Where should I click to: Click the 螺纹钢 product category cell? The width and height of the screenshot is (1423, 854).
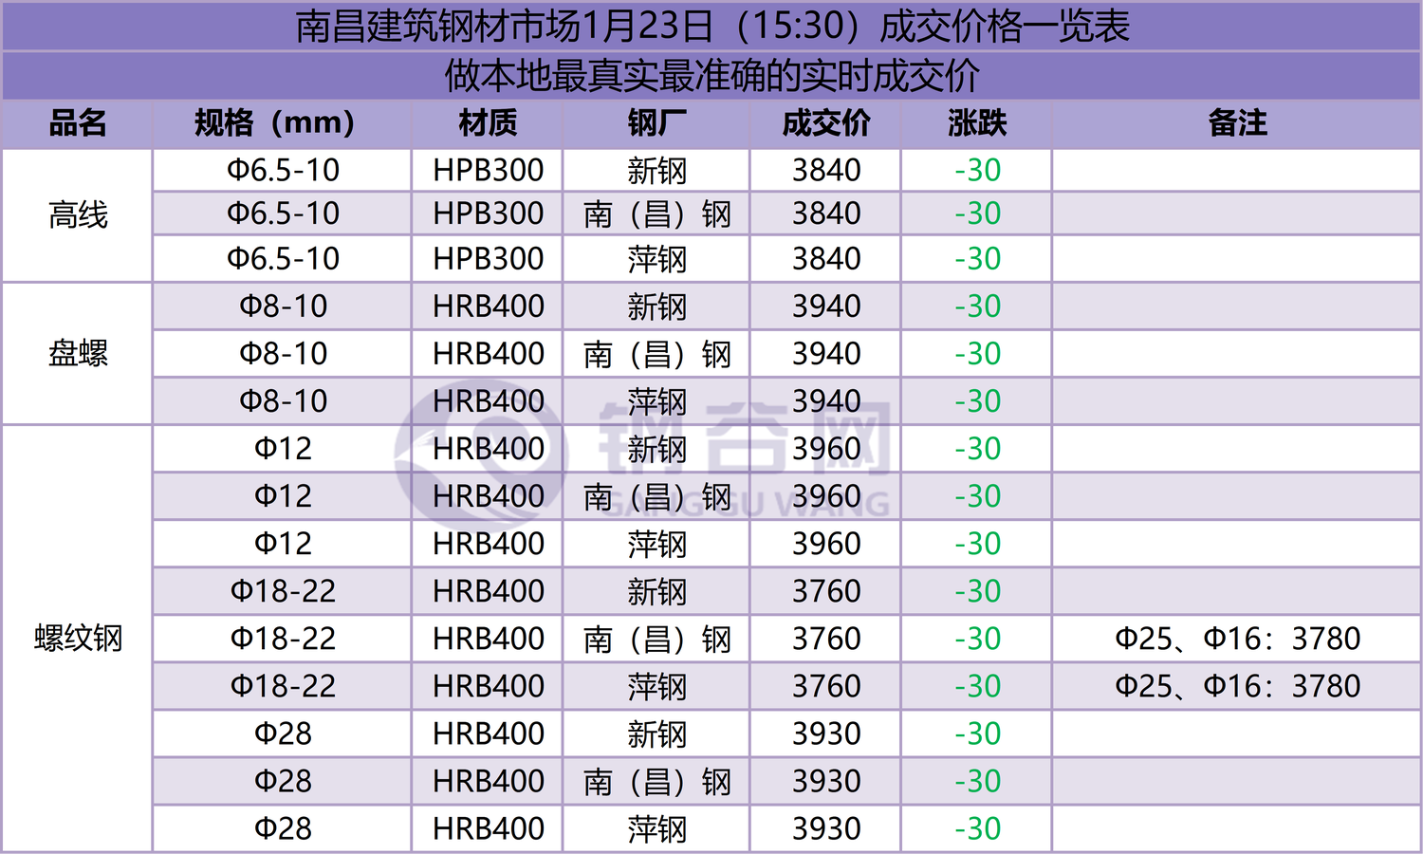click(x=78, y=639)
